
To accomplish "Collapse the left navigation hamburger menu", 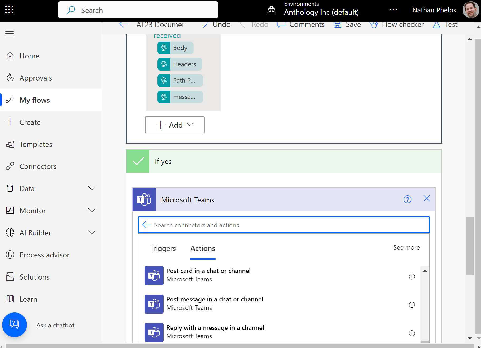I will 9,34.
